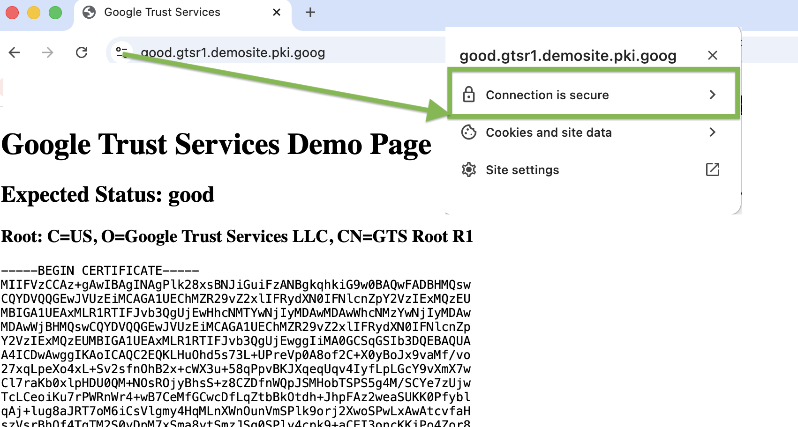The image size is (798, 427).
Task: Click certificate line starting A4ICDwAwggIKAoICAQC2
Action: tap(236, 355)
